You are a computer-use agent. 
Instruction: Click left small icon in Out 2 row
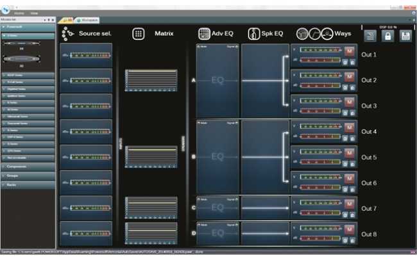pyautogui.click(x=345, y=88)
